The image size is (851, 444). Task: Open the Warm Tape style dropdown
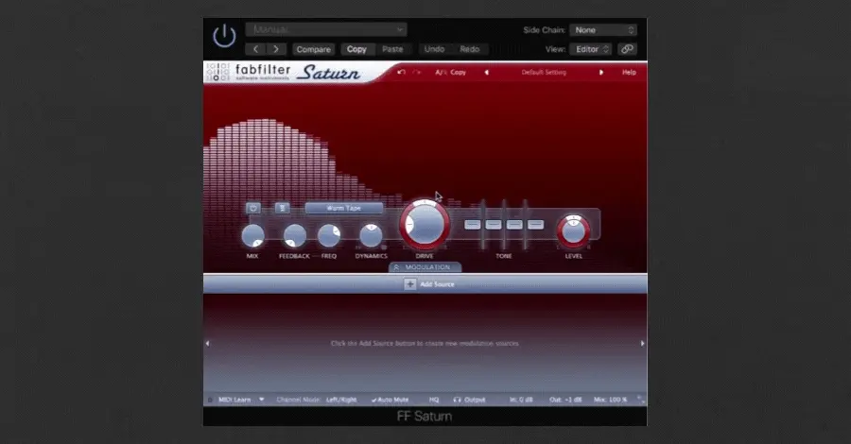[x=343, y=208]
